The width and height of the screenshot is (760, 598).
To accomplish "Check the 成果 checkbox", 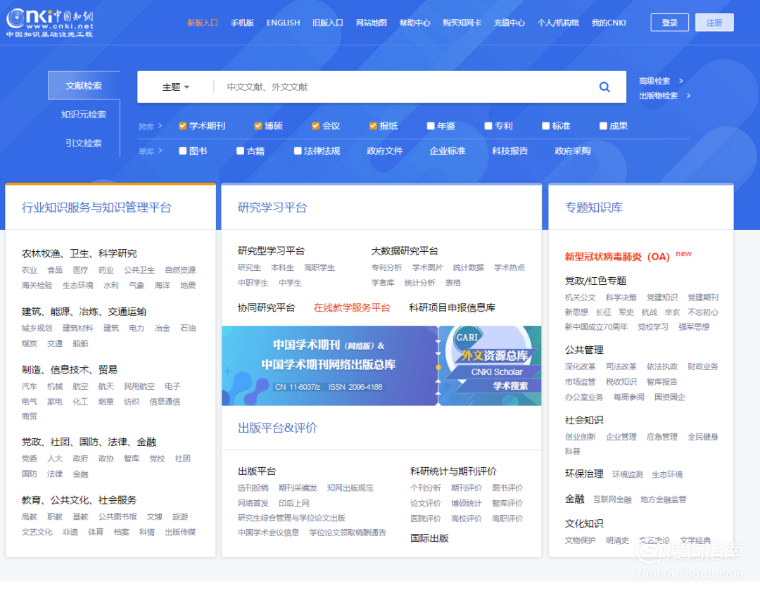I will click(x=604, y=126).
